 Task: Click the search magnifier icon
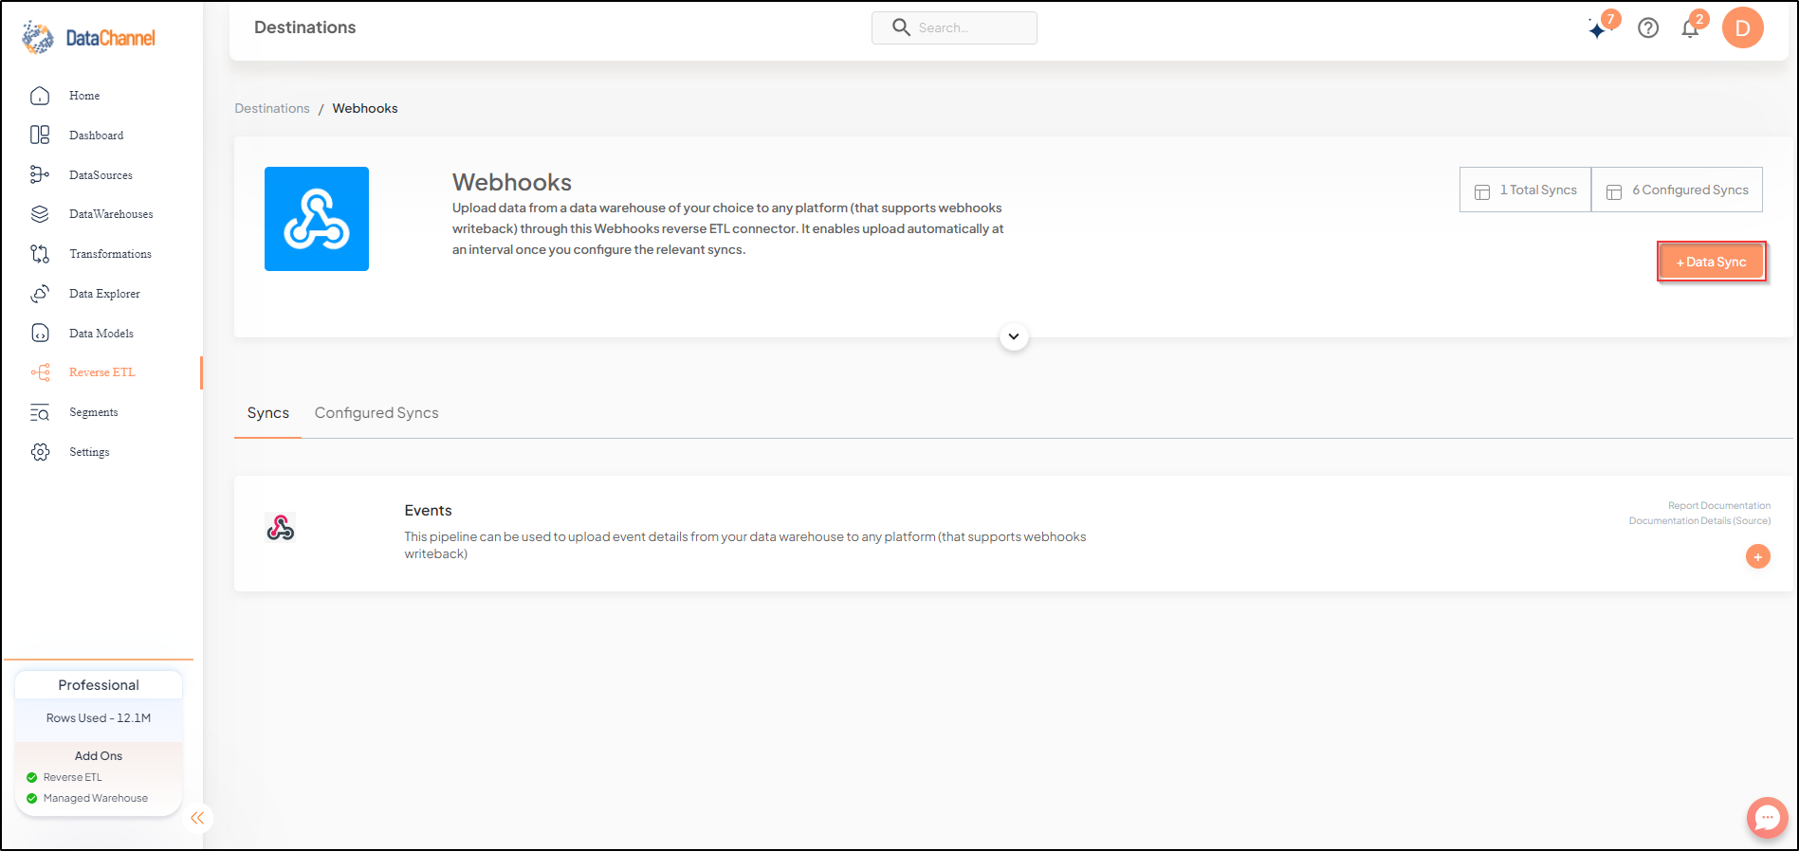pyautogui.click(x=901, y=27)
